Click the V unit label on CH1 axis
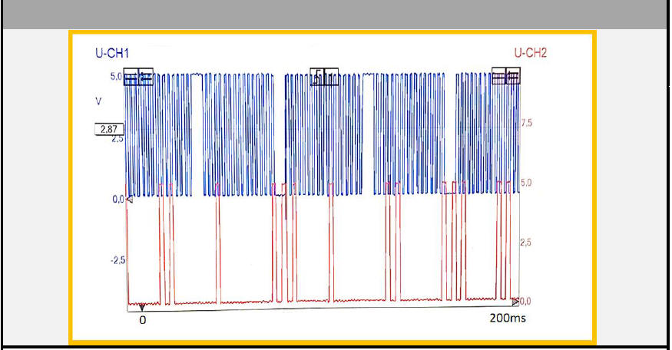The image size is (672, 350). (98, 101)
